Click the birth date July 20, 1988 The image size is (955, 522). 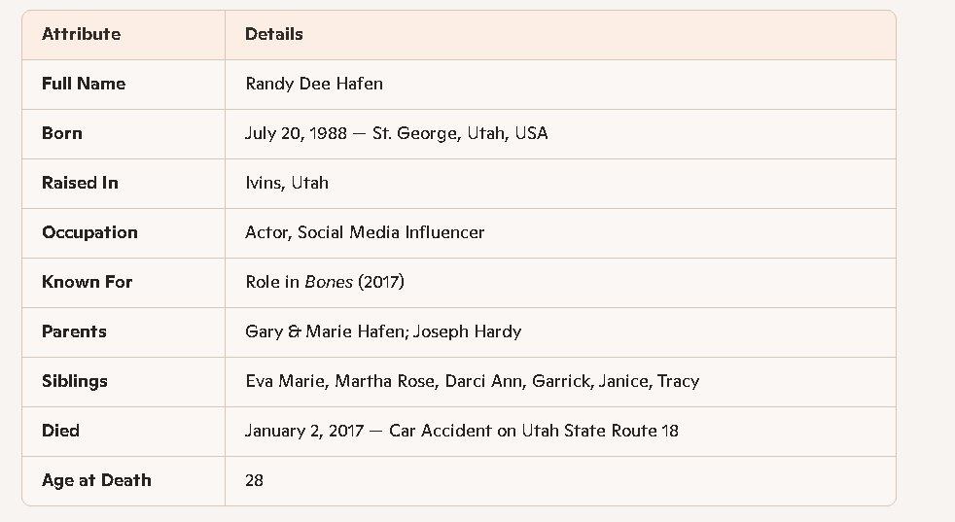point(297,133)
